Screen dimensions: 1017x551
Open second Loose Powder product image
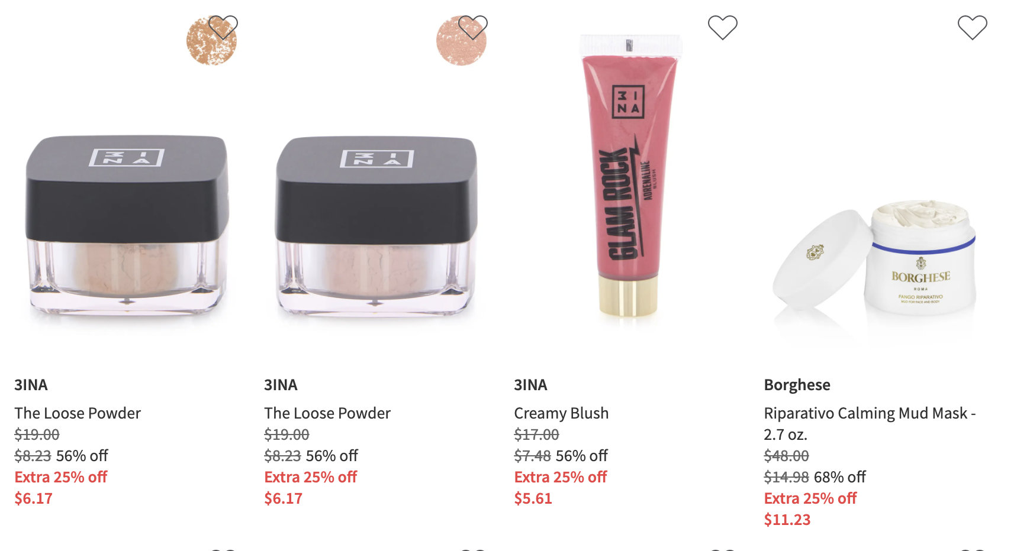376,225
